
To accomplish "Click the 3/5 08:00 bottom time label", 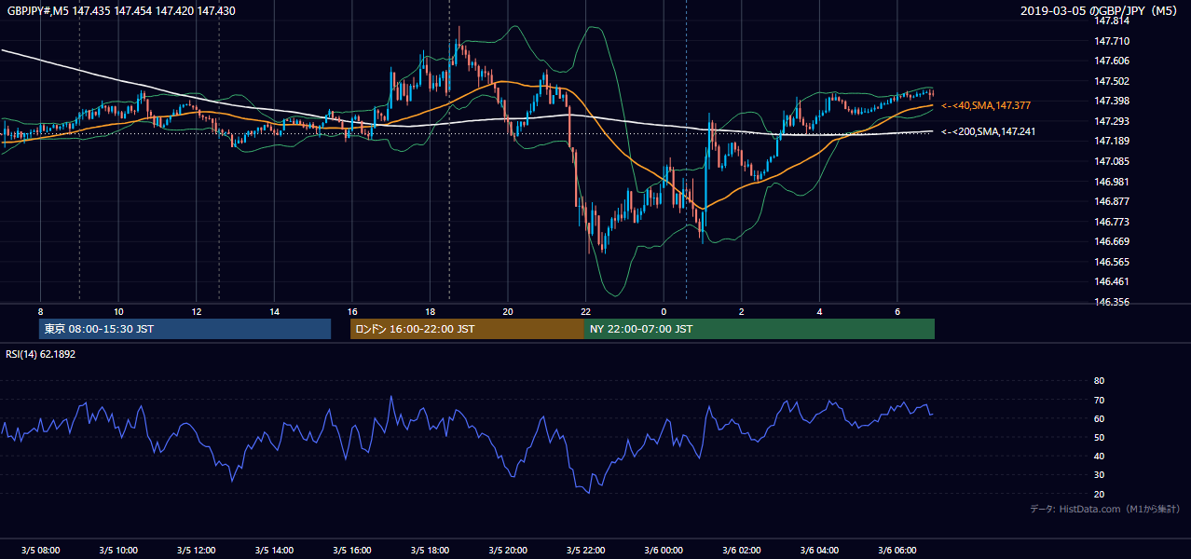I will [x=40, y=550].
